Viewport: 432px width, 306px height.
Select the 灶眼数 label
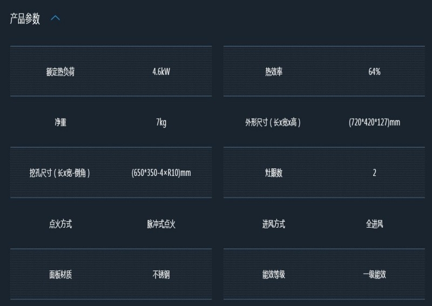tap(274, 173)
